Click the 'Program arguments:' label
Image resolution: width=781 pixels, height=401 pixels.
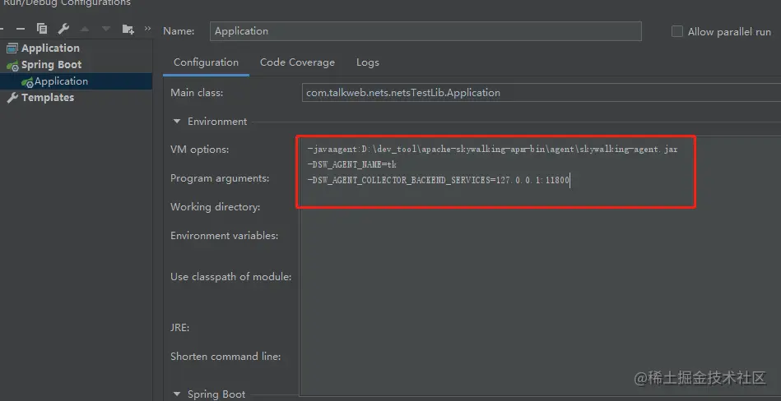click(220, 178)
